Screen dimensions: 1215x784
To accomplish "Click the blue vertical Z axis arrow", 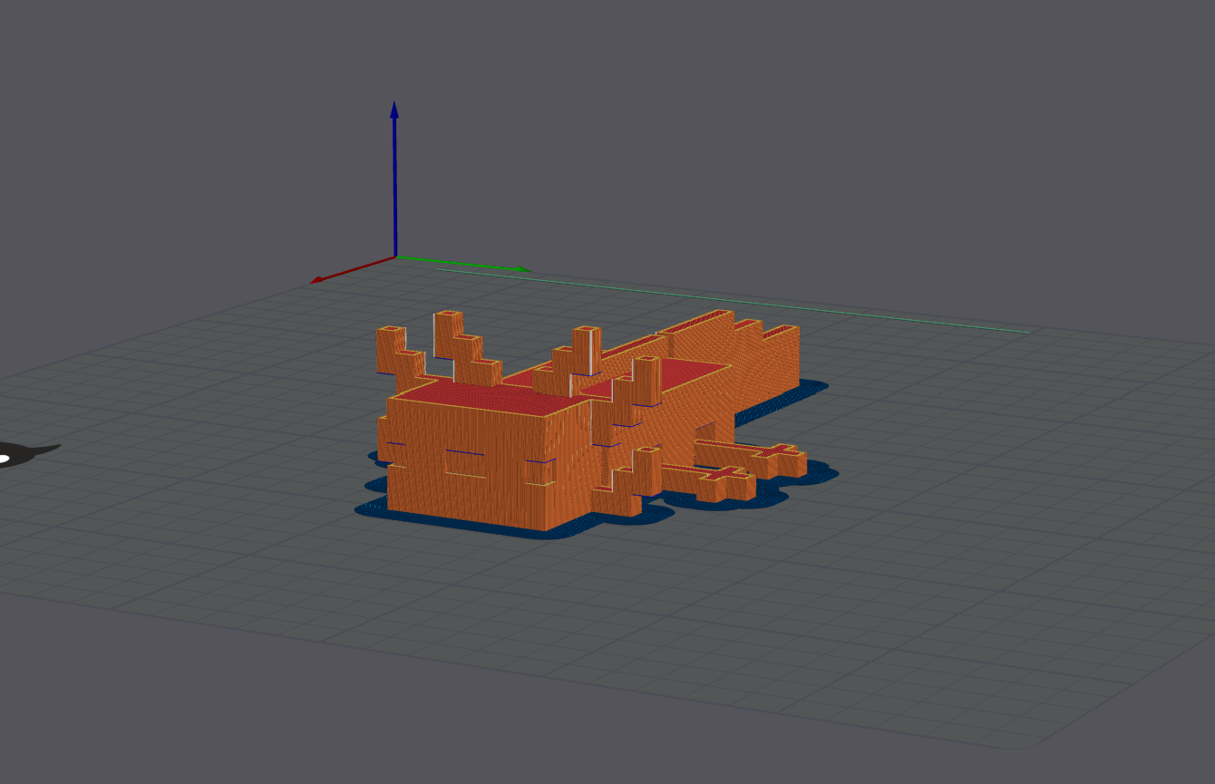I will click(x=394, y=179).
